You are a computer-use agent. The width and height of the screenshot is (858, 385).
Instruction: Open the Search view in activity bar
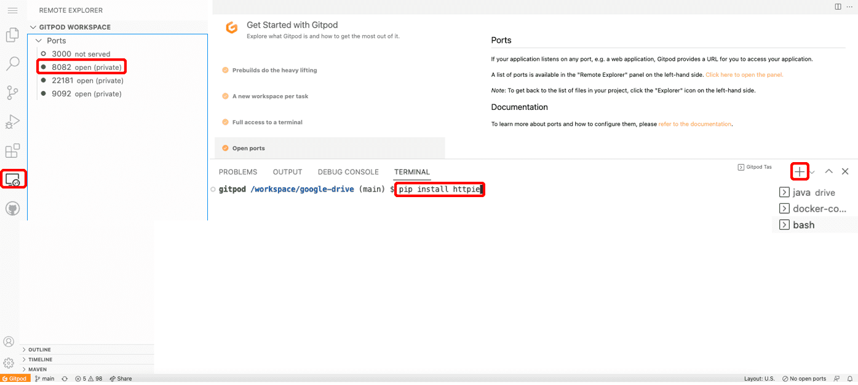12,64
